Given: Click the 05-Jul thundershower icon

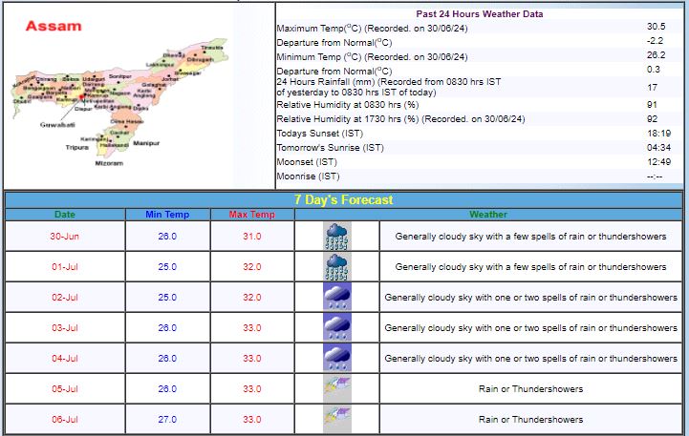Looking at the screenshot, I should [x=337, y=388].
